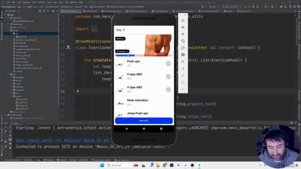Open Android project view dropdown

12,11
